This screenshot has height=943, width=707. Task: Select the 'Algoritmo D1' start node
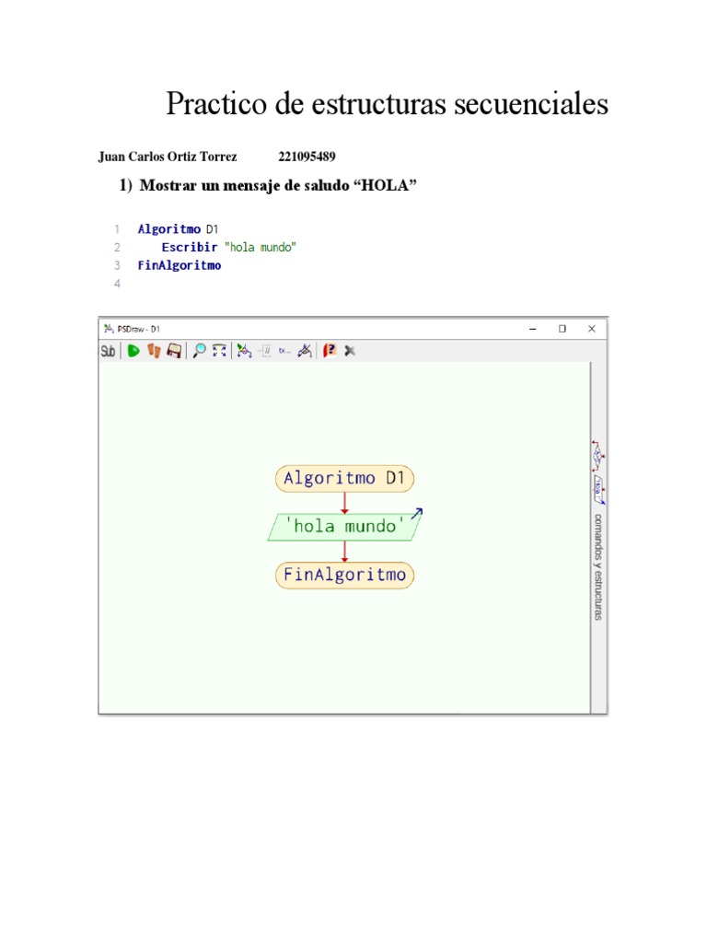click(344, 479)
